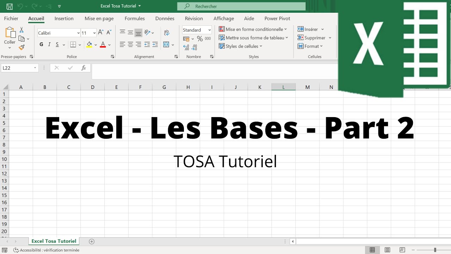
Task: Apply the yellow fill color bucket
Action: [89, 44]
